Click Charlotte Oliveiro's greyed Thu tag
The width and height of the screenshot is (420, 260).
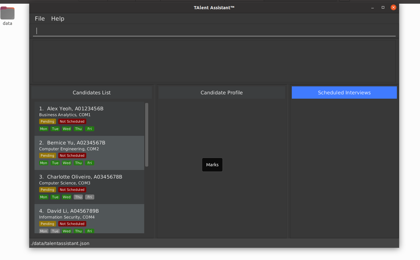coord(78,197)
